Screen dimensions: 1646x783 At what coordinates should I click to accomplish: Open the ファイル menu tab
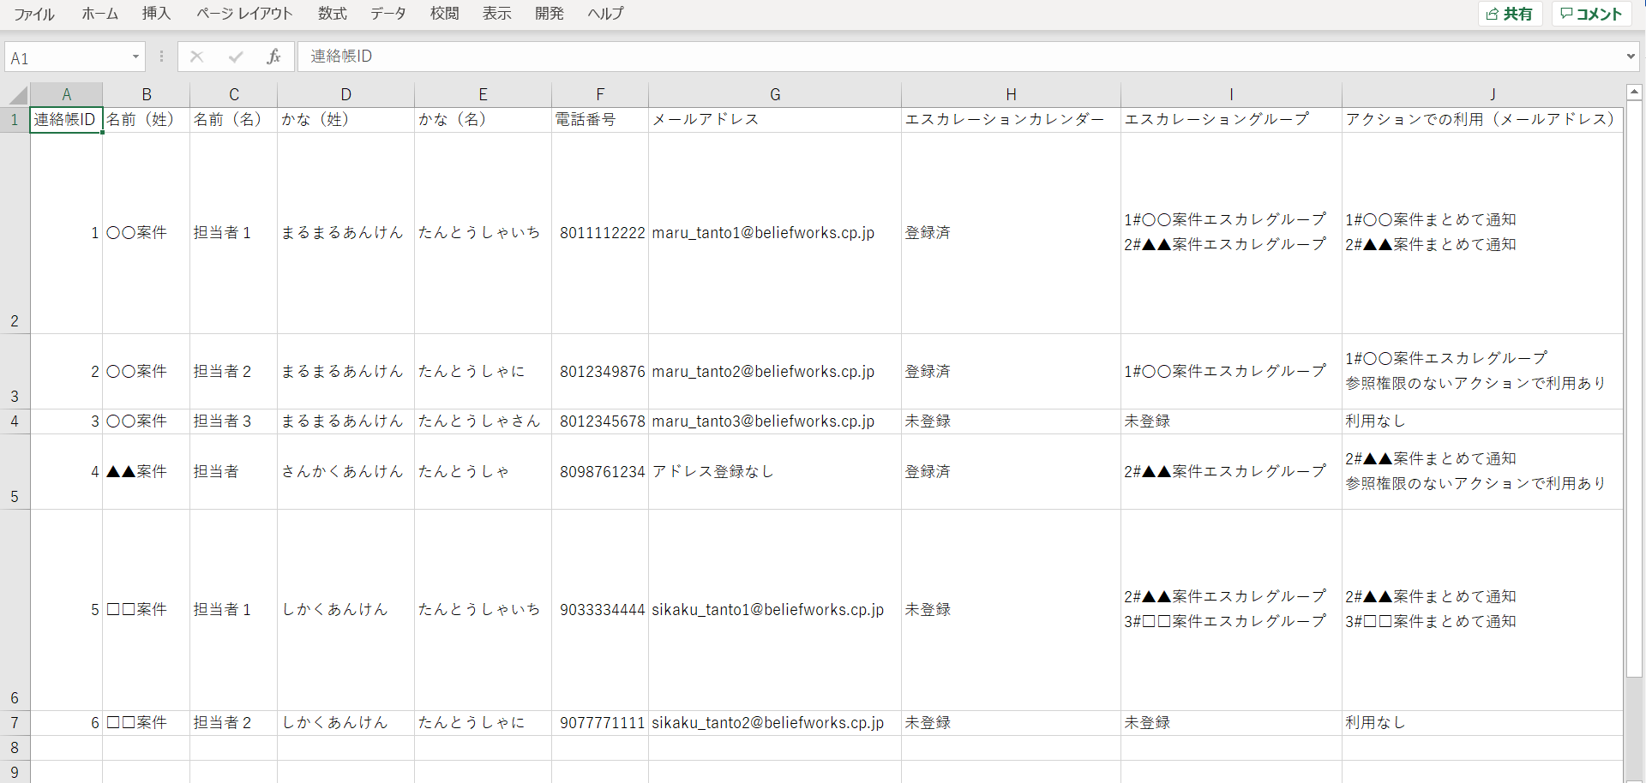(x=34, y=14)
